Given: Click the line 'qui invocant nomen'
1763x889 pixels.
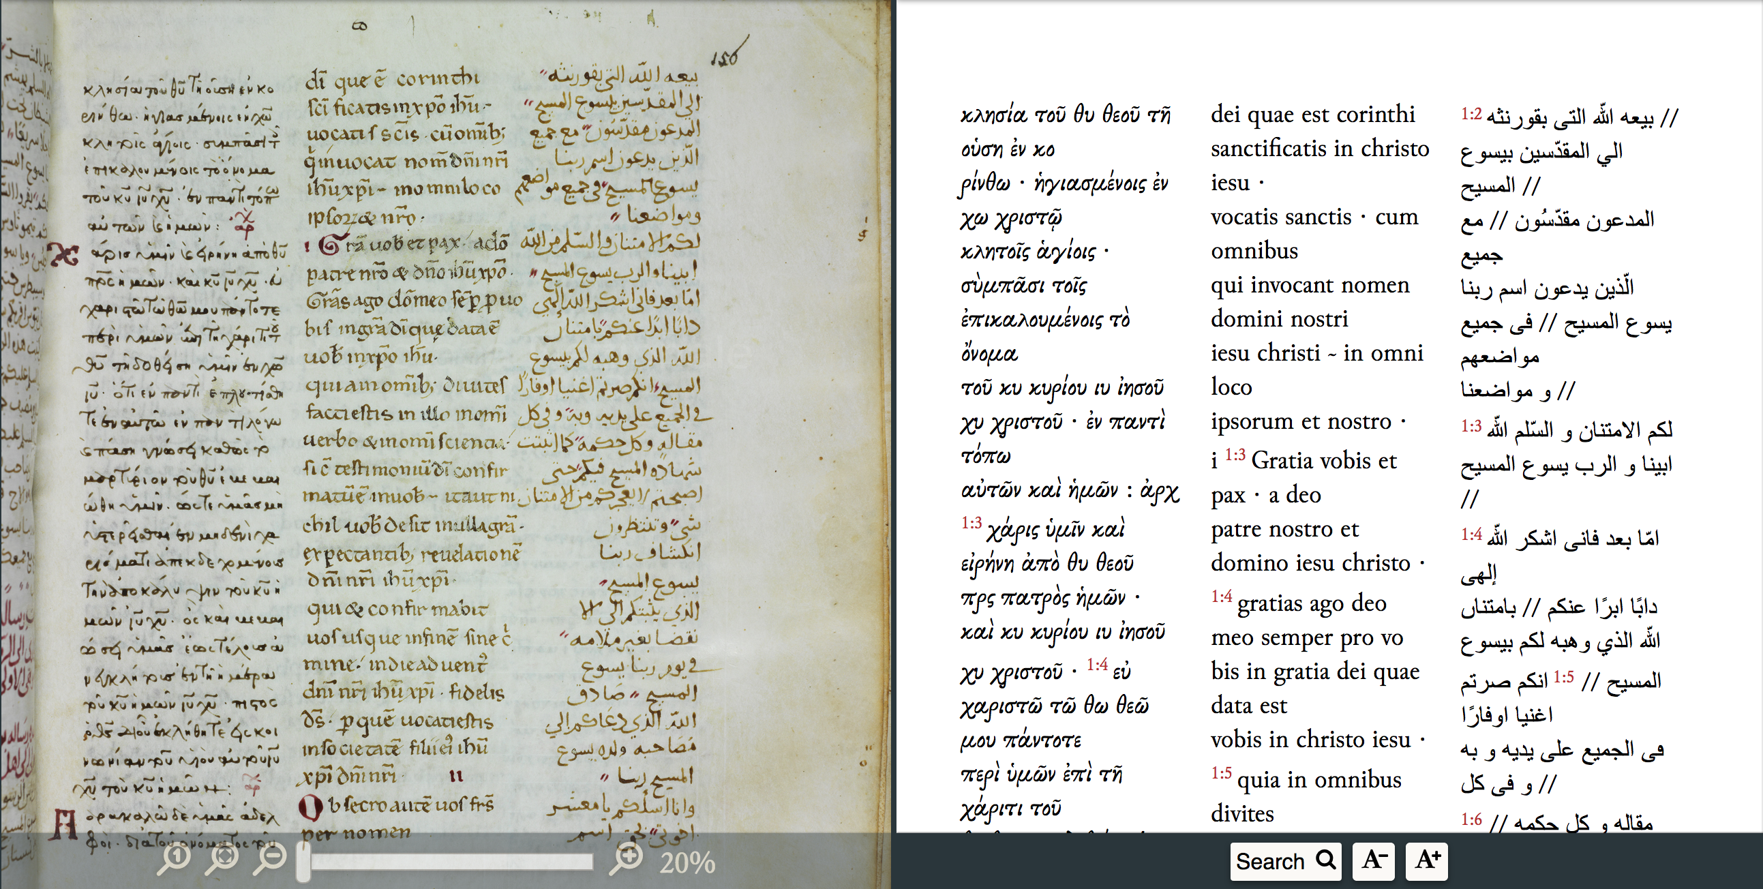Looking at the screenshot, I should 1310,284.
